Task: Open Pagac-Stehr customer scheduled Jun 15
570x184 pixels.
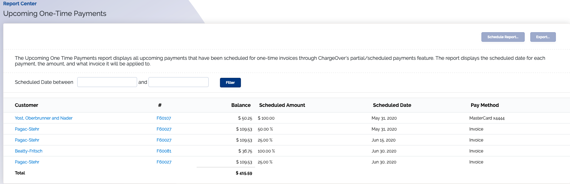Action: click(x=27, y=140)
